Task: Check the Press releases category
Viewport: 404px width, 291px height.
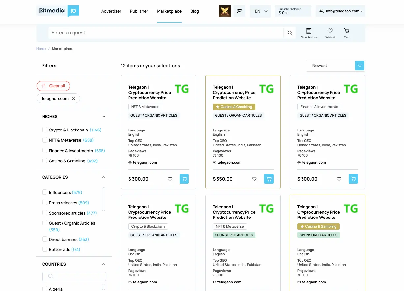Action: tap(45, 202)
